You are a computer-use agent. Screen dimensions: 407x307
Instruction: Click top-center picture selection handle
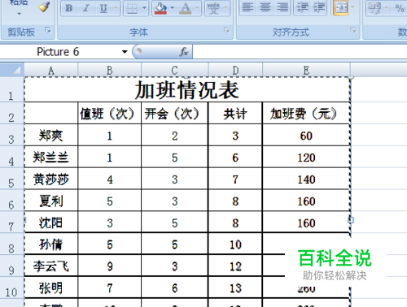pos(187,77)
